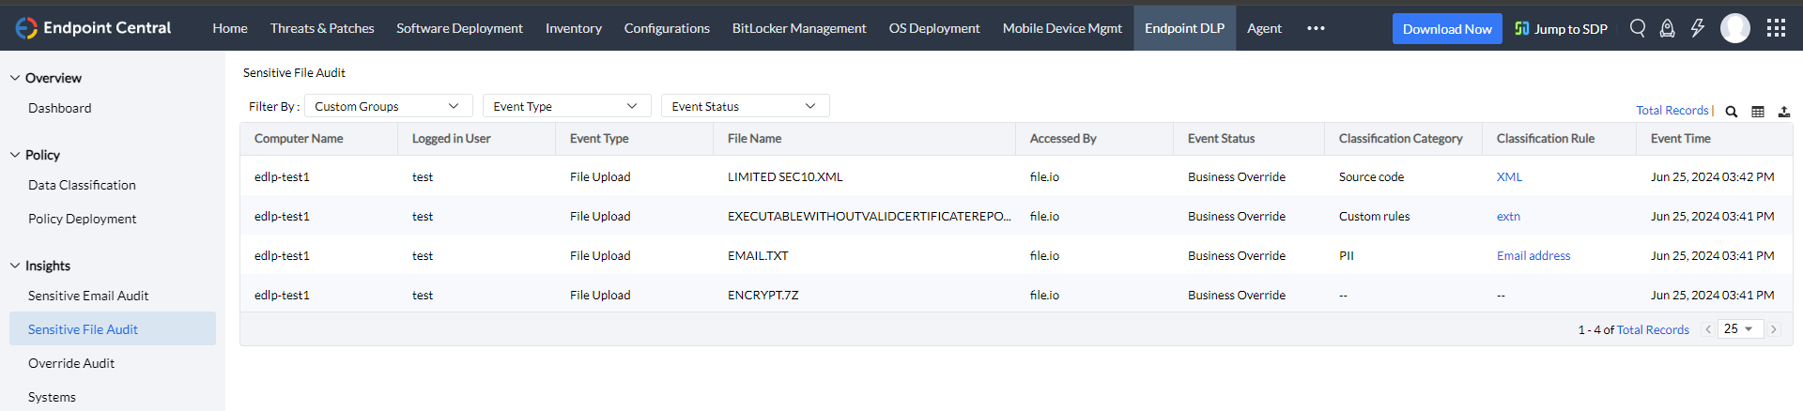This screenshot has height=411, width=1803.
Task: Switch to BitLocker Management tab
Action: (x=799, y=28)
